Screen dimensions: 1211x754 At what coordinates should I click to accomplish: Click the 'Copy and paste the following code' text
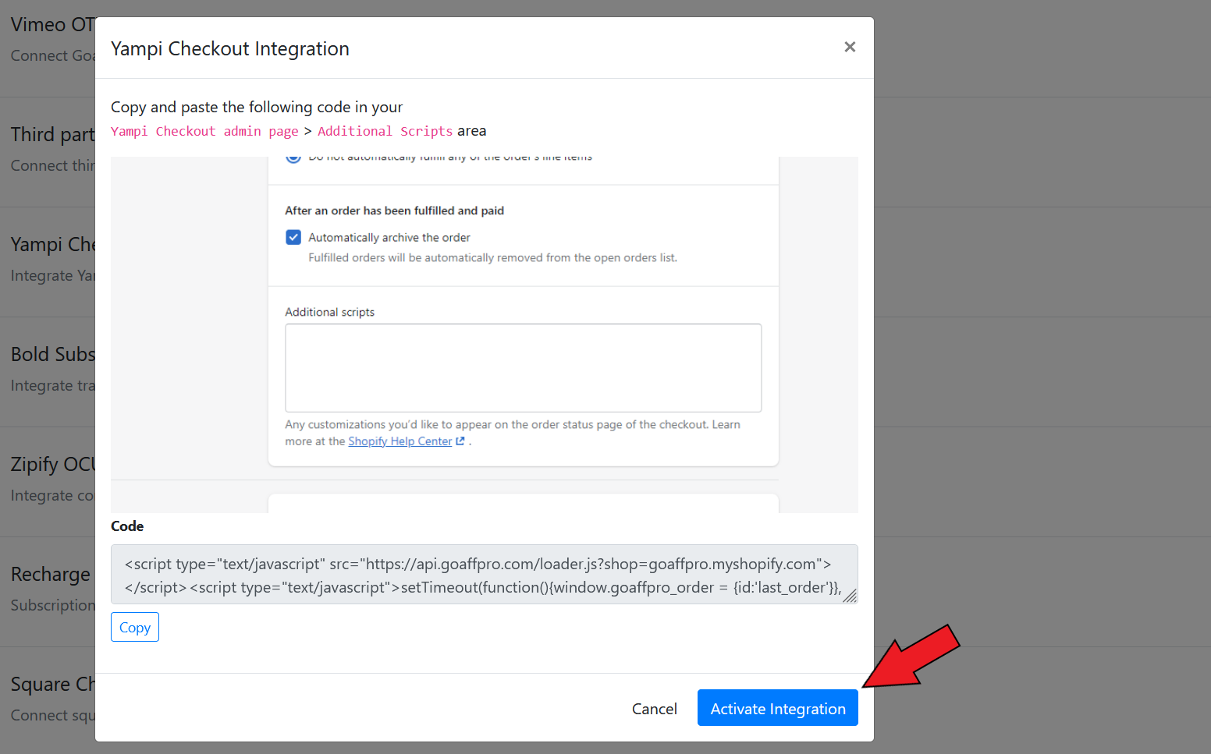pyautogui.click(x=257, y=107)
